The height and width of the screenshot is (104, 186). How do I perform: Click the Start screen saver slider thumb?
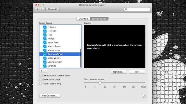[x=100, y=83]
